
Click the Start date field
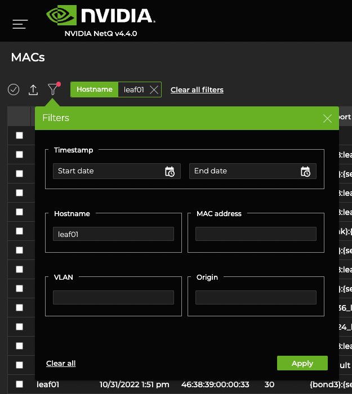[x=117, y=171]
